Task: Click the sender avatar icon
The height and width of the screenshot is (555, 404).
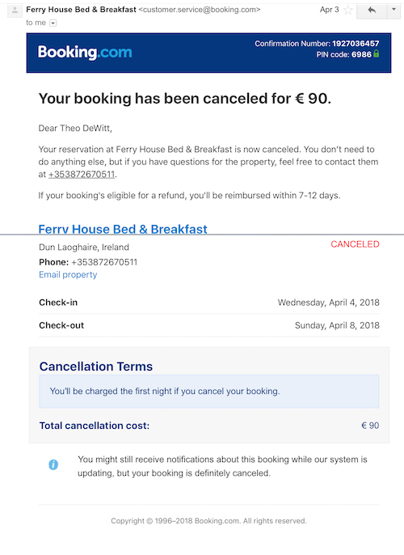Action: click(x=15, y=11)
